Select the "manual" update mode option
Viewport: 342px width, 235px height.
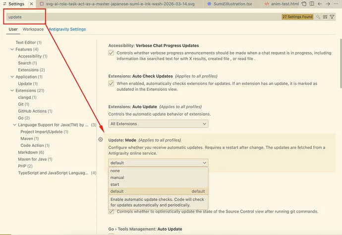tap(117, 177)
